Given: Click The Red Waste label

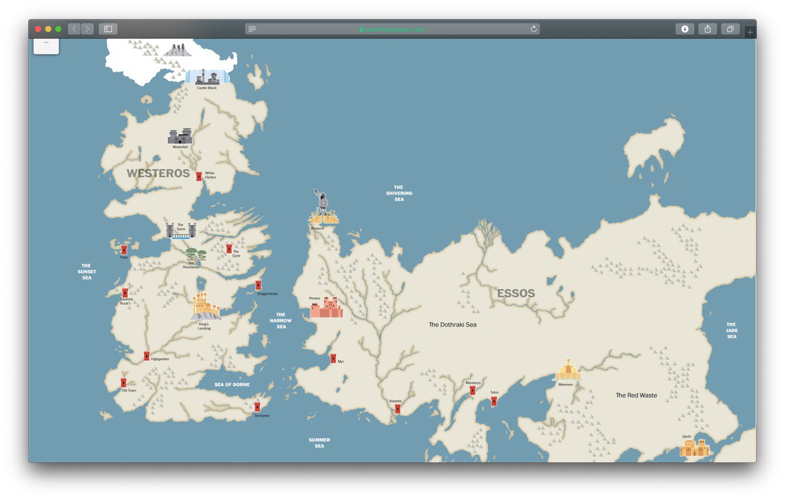Looking at the screenshot, I should coord(637,395).
